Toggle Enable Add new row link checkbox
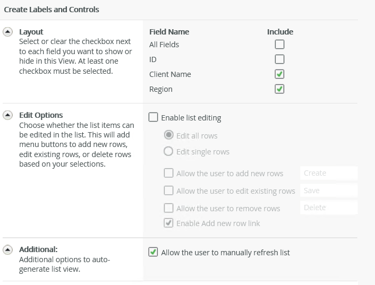Viewport: 375px width, 285px height. pyautogui.click(x=168, y=223)
